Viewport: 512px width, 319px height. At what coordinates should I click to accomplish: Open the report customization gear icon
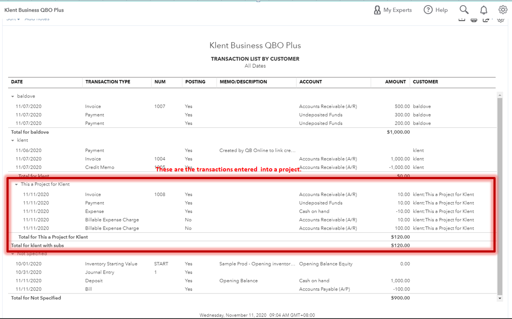pyautogui.click(x=500, y=19)
